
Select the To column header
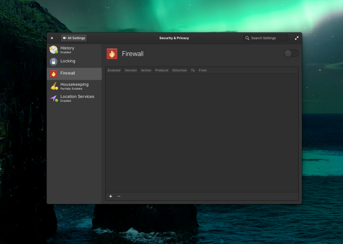coord(193,70)
